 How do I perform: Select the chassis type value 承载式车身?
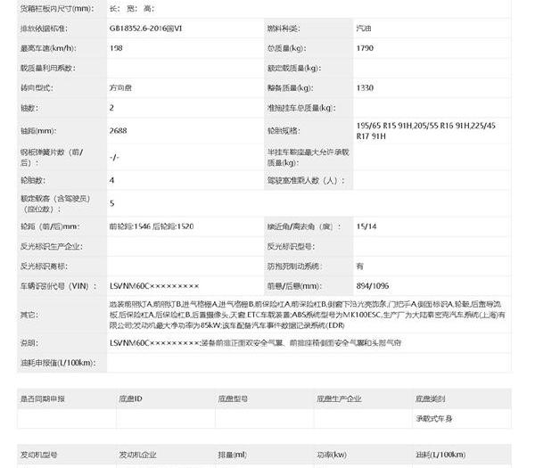[434, 419]
